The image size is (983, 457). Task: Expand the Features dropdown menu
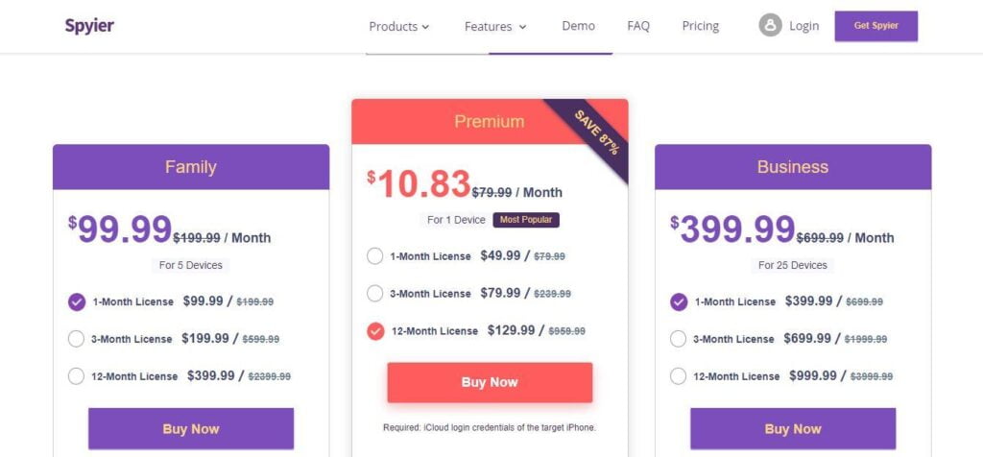pyautogui.click(x=495, y=26)
